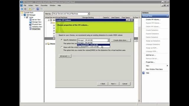Click Add Server action
Image resolution: width=189 pixels, height=106 pixels.
[151, 55]
